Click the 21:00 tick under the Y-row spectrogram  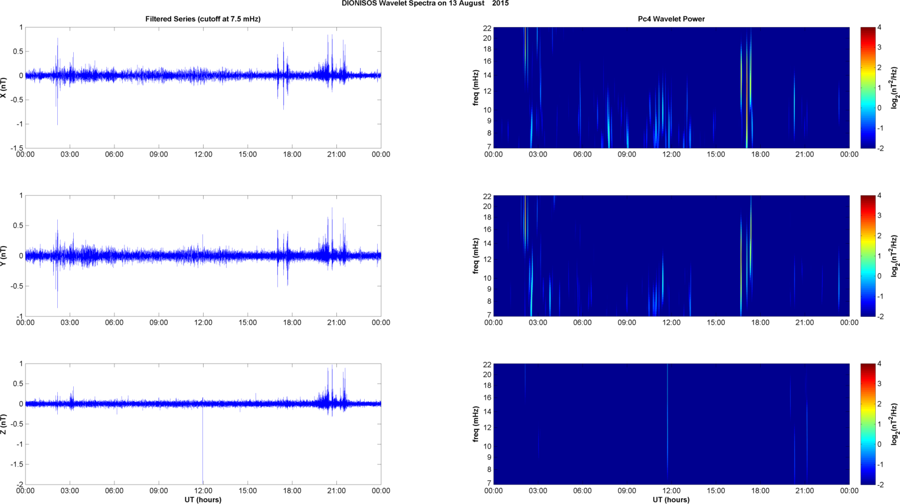point(804,322)
